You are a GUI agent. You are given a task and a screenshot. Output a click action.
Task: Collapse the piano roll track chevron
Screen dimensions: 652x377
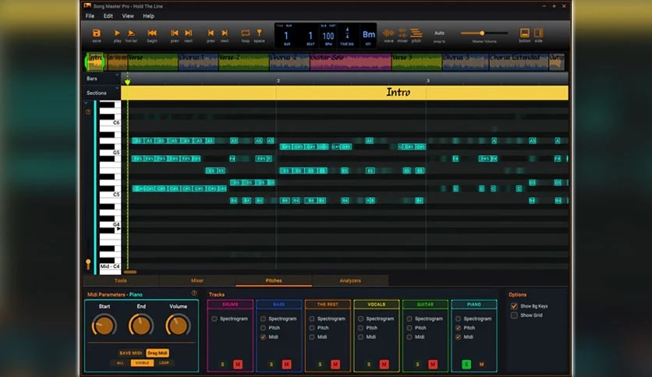pos(87,102)
